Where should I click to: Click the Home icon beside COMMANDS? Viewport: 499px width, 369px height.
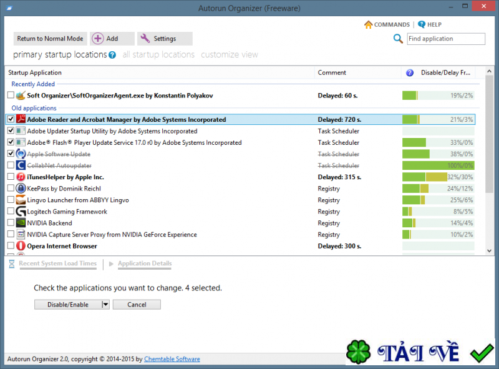coord(368,24)
